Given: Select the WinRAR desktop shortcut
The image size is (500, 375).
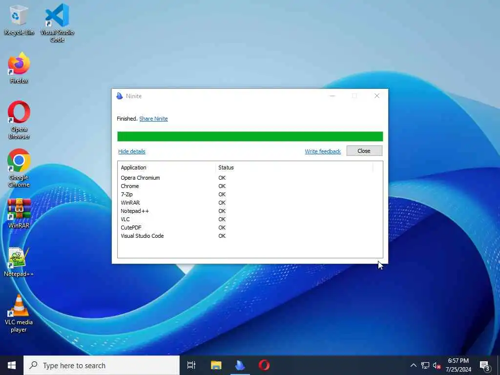Looking at the screenshot, I should [x=19, y=213].
